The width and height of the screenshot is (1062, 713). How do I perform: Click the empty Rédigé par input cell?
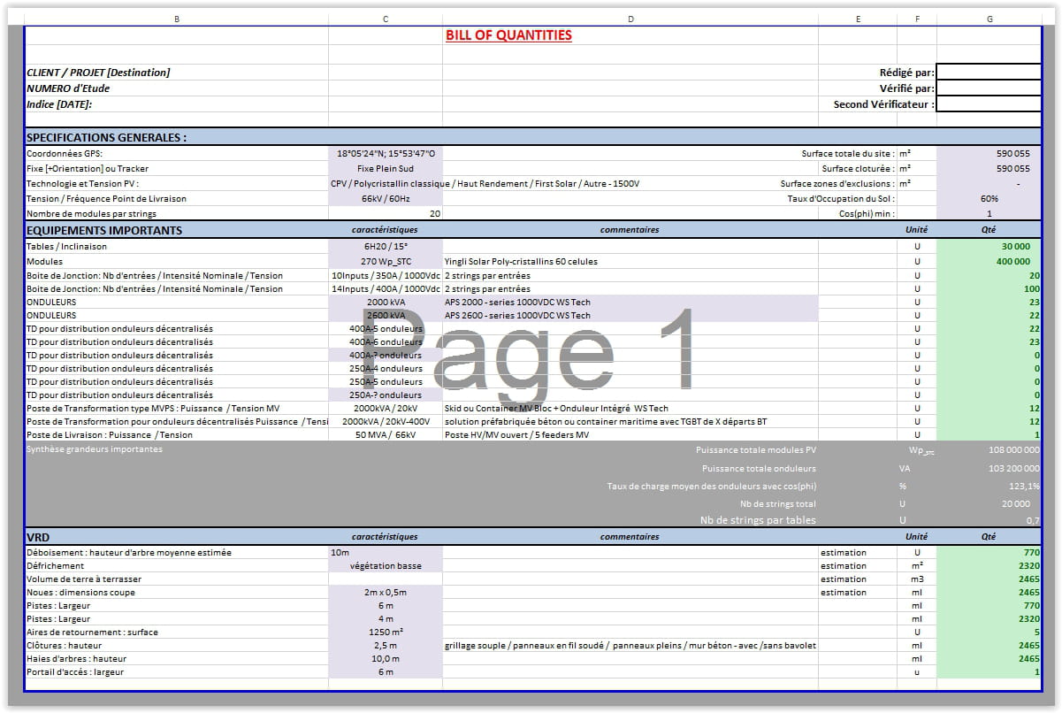click(989, 73)
